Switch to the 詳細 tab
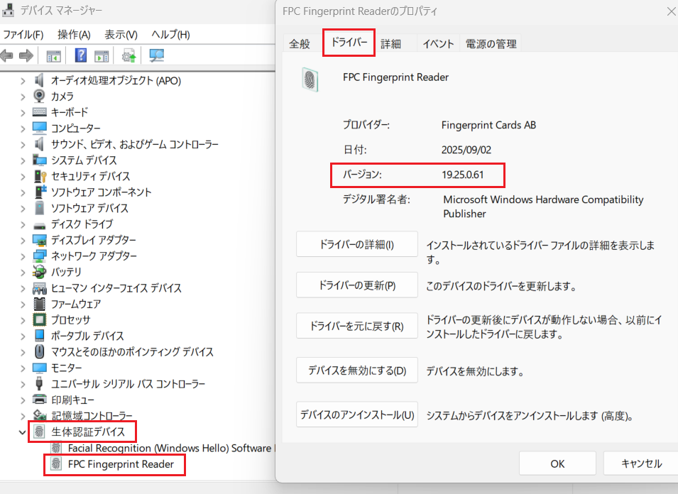678x494 pixels. [x=390, y=43]
